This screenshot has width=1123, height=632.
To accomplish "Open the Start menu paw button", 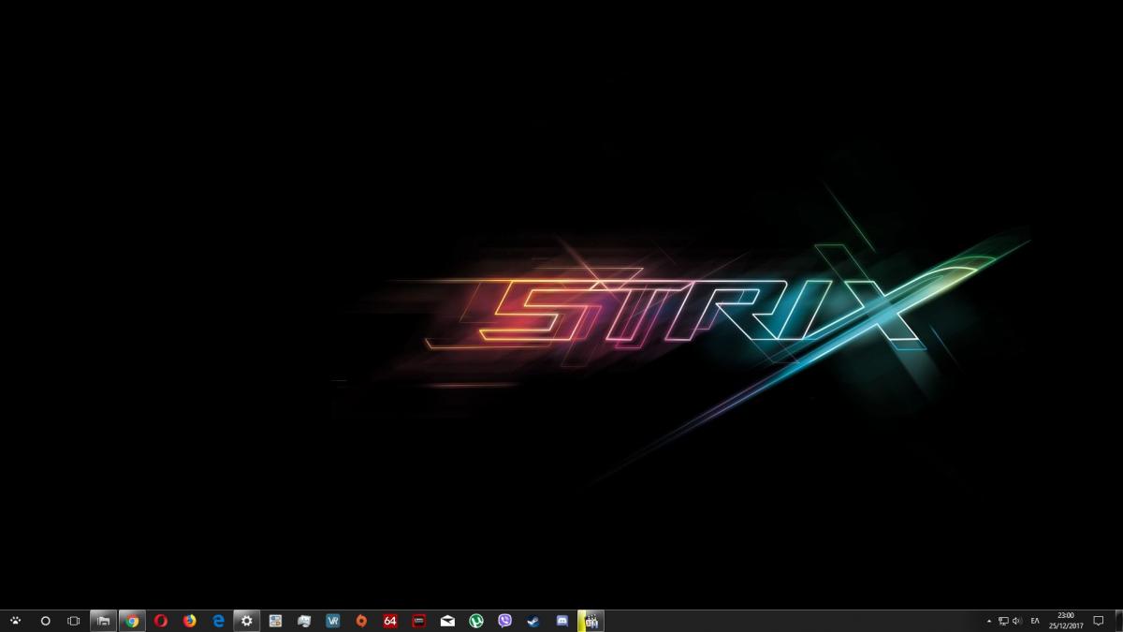I will [x=16, y=621].
